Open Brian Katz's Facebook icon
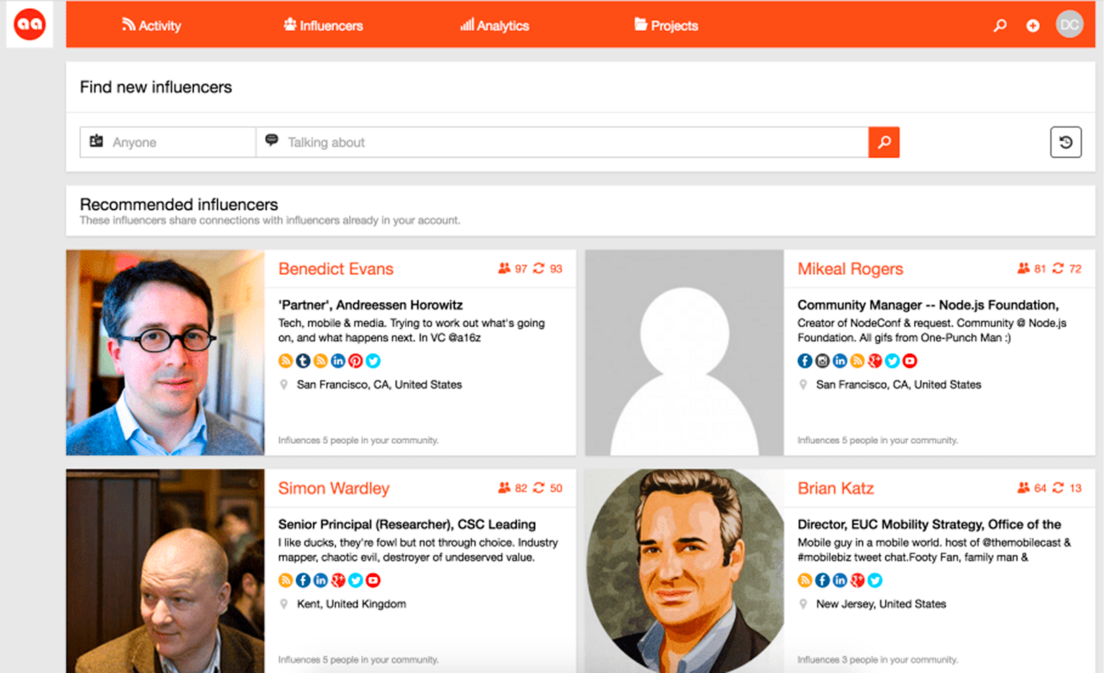The height and width of the screenshot is (673, 1104). click(x=822, y=580)
